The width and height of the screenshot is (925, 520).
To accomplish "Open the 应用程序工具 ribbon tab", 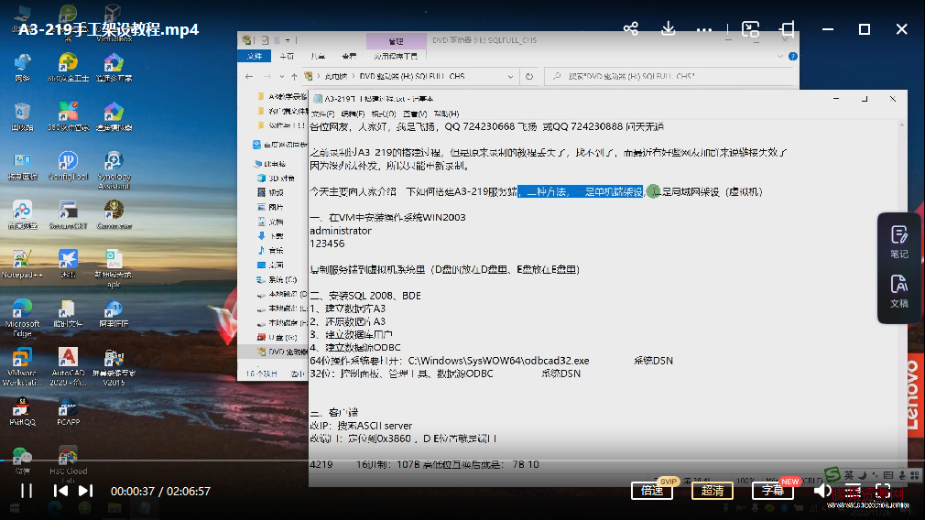I will click(x=396, y=56).
